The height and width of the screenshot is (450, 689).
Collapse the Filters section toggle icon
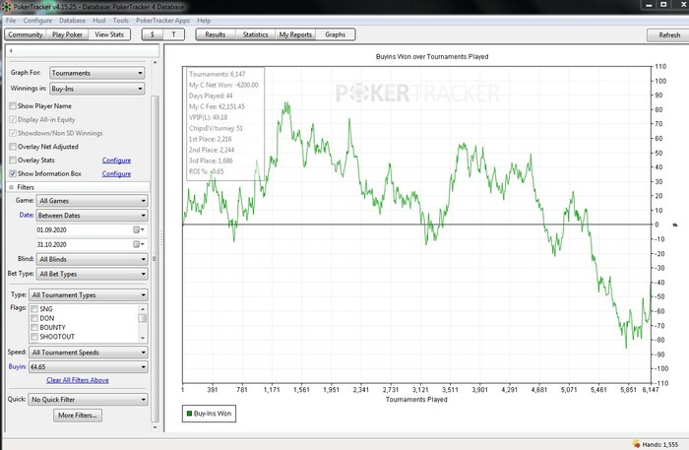coord(12,187)
